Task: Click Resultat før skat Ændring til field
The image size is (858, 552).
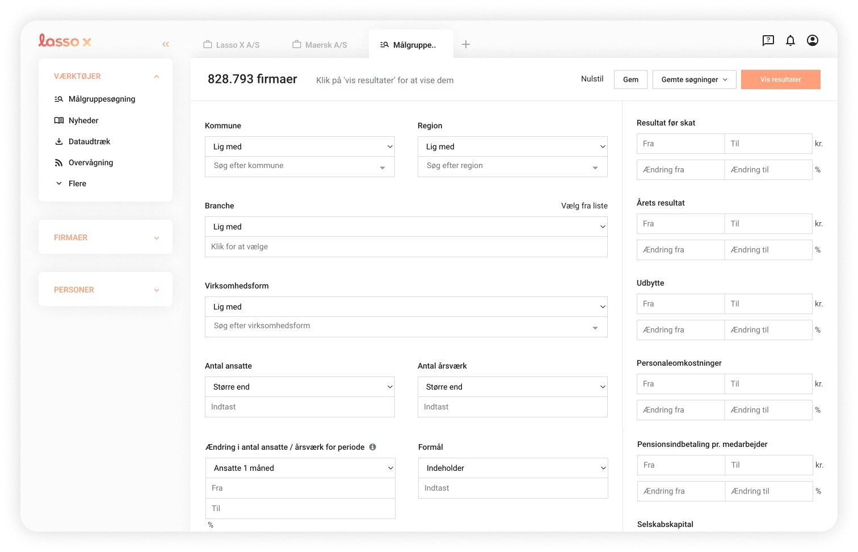Action: (x=768, y=170)
